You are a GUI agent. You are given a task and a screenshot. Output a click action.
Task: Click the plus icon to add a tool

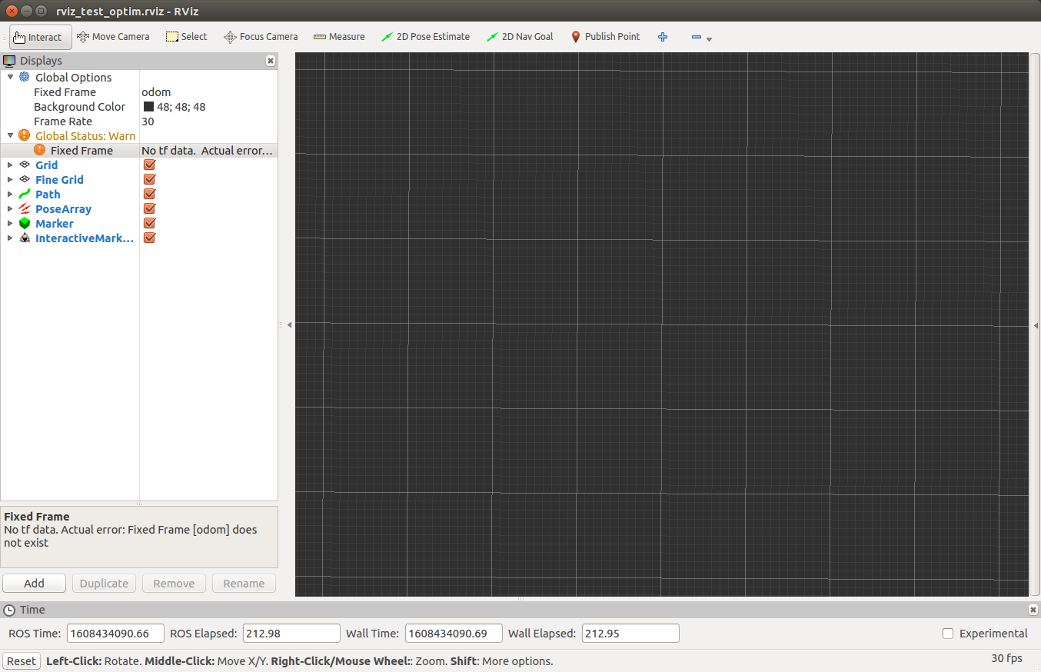point(663,36)
